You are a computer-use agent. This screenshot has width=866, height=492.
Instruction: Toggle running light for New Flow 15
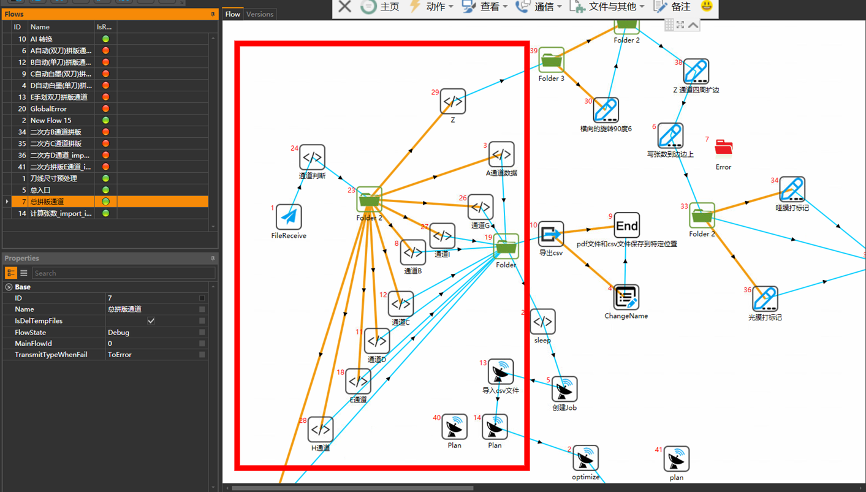click(105, 120)
